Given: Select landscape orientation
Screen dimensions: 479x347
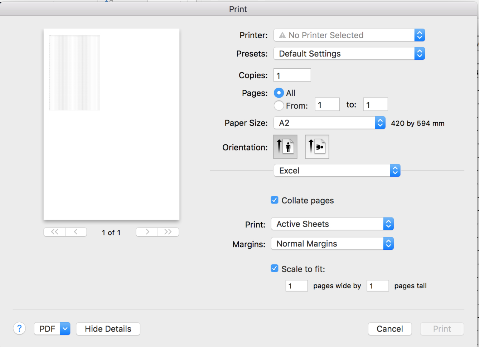Looking at the screenshot, I should (316, 147).
